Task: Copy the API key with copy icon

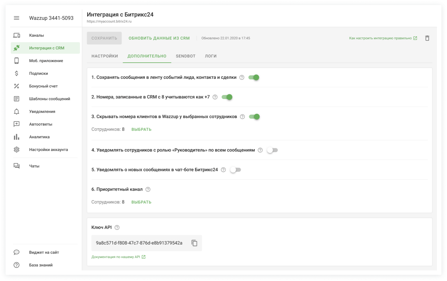Action: click(194, 243)
